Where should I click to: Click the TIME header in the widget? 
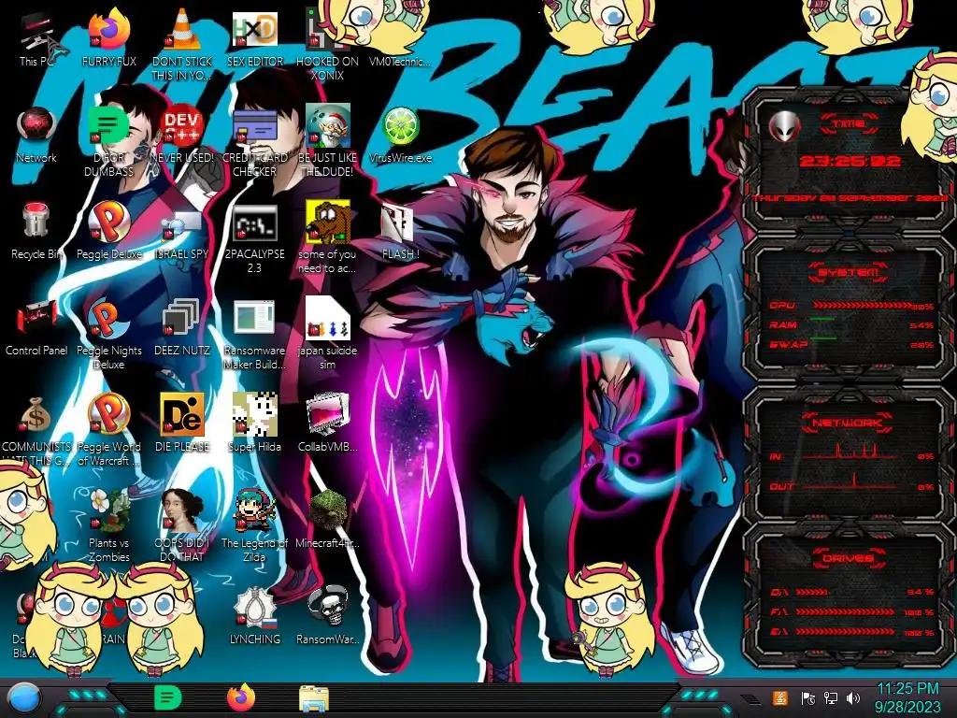point(849,124)
